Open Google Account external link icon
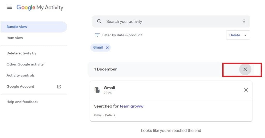The width and height of the screenshot is (265, 138). [59, 87]
